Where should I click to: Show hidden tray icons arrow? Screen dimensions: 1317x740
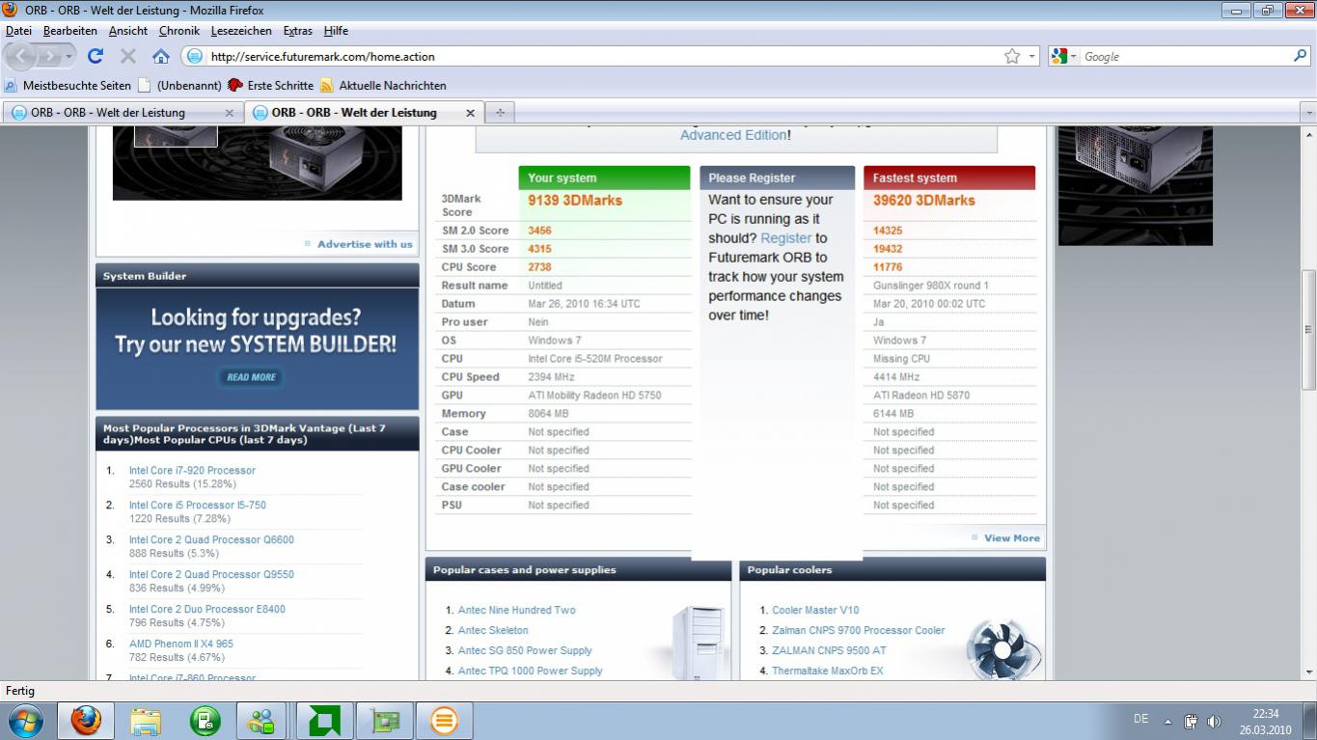tap(1167, 721)
